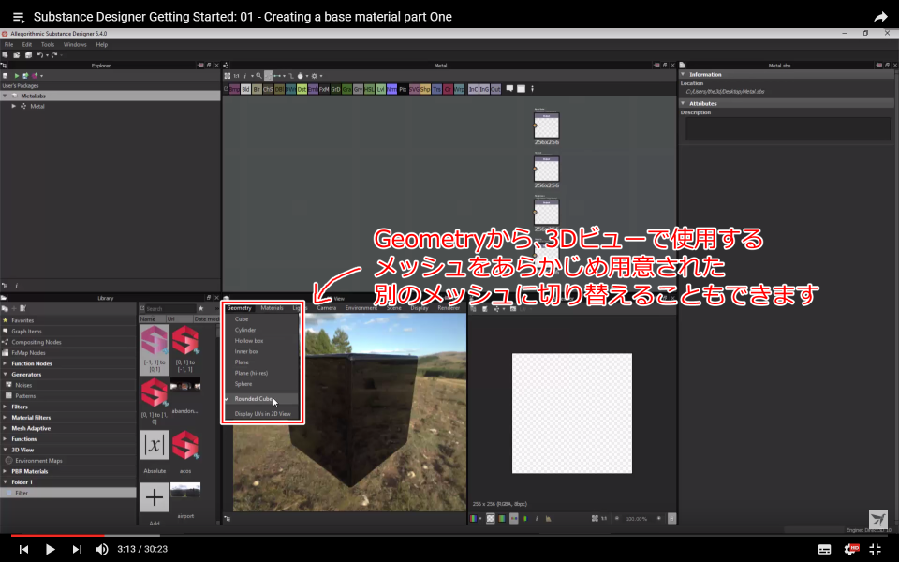Image resolution: width=899 pixels, height=562 pixels.
Task: Add a Warp node via Wrp shortcut
Action: coord(459,90)
